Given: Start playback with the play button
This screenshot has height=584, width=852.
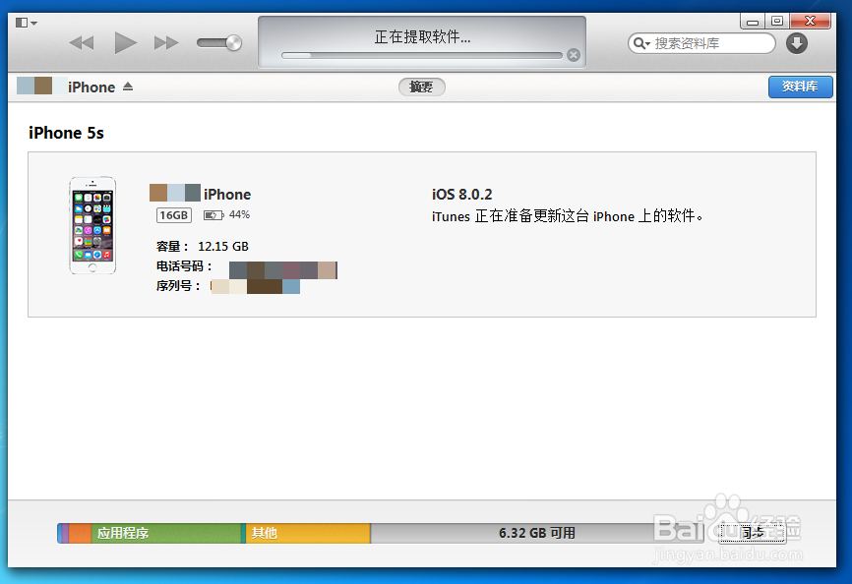Looking at the screenshot, I should click(x=126, y=43).
